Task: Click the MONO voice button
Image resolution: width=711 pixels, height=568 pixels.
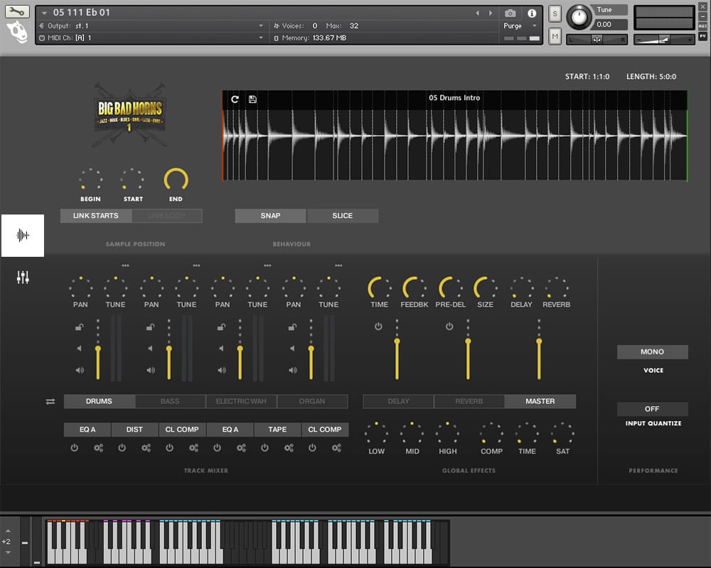Action: (x=652, y=352)
